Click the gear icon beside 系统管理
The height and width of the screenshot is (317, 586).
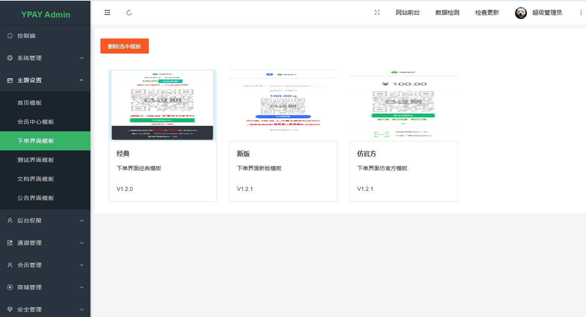coord(10,58)
